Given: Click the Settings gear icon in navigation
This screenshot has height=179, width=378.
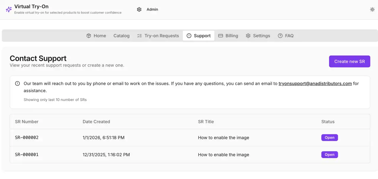Looking at the screenshot, I should pyautogui.click(x=248, y=35).
